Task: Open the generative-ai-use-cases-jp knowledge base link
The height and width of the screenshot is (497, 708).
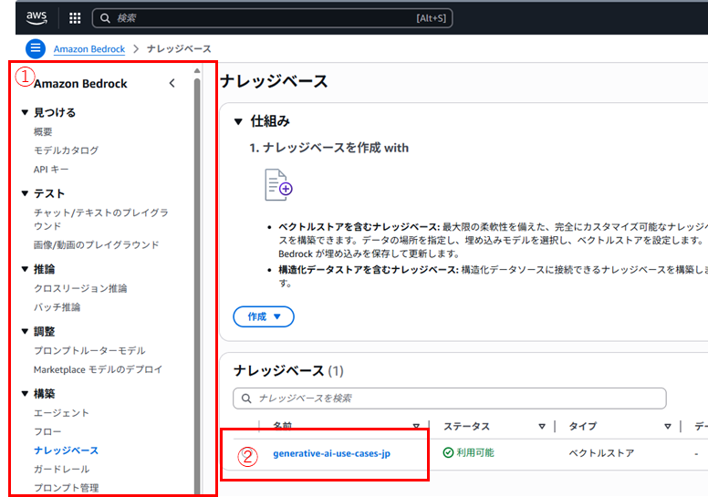Action: click(331, 453)
